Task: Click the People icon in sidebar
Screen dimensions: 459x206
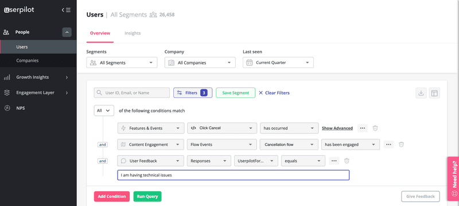Action: [6, 32]
